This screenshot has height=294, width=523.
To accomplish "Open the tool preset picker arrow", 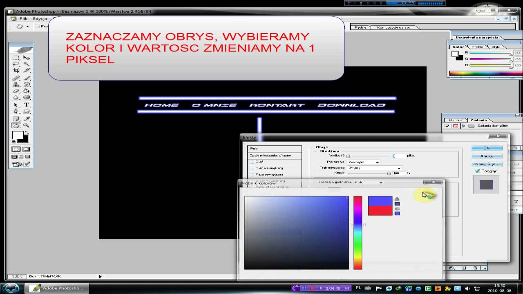I will [27, 27].
